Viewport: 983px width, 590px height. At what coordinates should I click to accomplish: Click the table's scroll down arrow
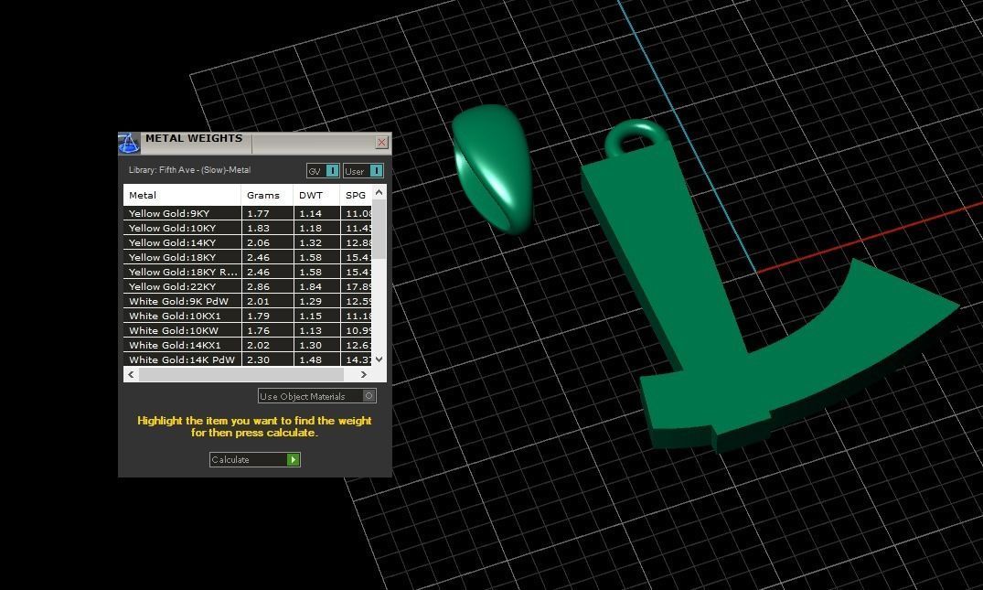tap(379, 359)
